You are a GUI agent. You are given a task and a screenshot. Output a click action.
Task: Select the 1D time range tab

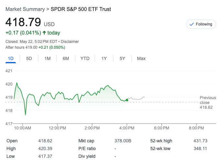pos(11,58)
